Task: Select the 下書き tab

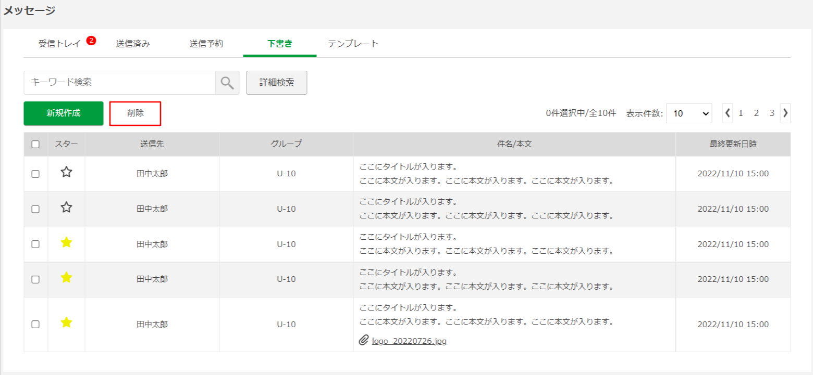Action: click(x=280, y=44)
